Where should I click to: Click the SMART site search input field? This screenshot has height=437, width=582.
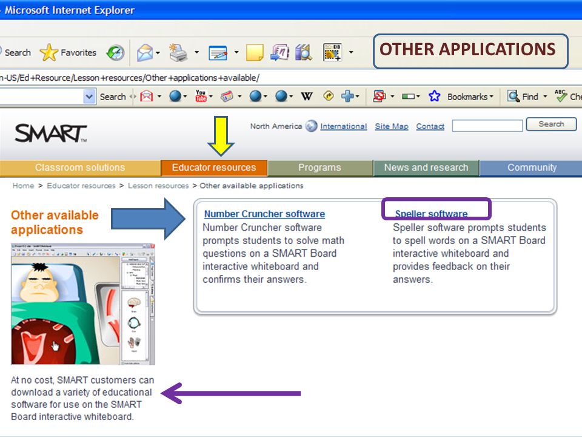[x=487, y=126]
